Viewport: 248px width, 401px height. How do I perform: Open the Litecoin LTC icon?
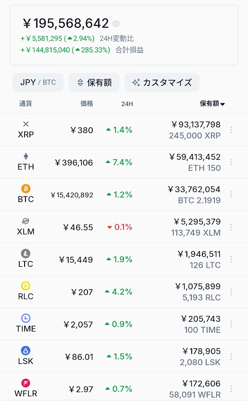click(x=26, y=254)
